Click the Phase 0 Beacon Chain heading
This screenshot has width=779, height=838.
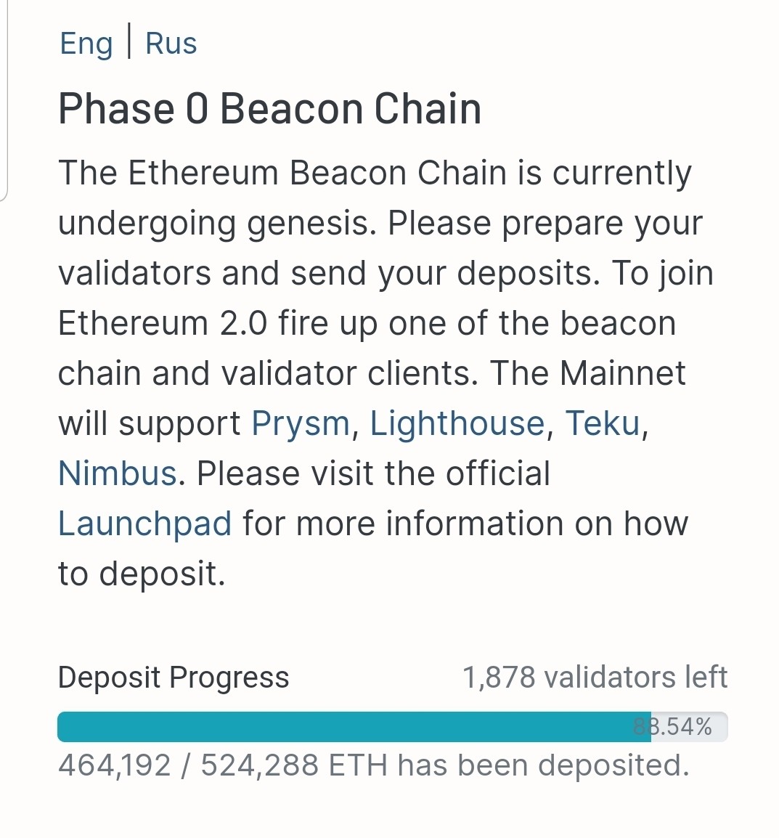coord(269,109)
